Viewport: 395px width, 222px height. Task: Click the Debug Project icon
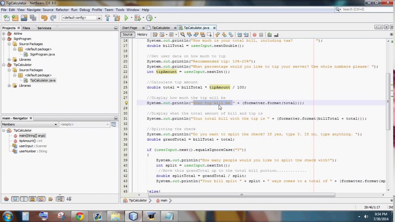(x=138, y=18)
